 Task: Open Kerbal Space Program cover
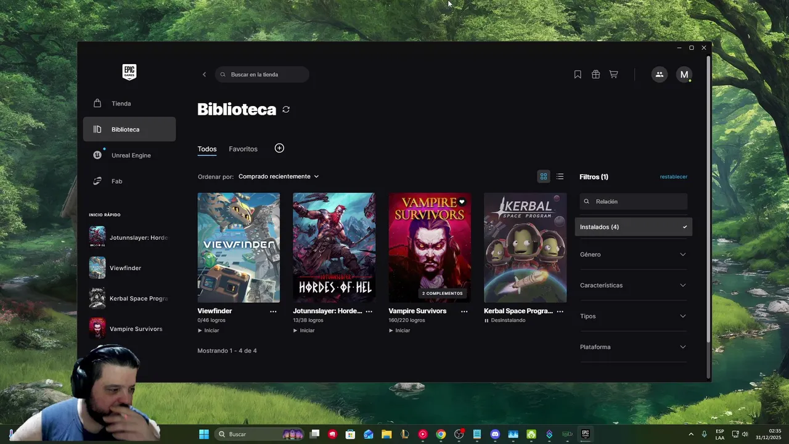(525, 247)
